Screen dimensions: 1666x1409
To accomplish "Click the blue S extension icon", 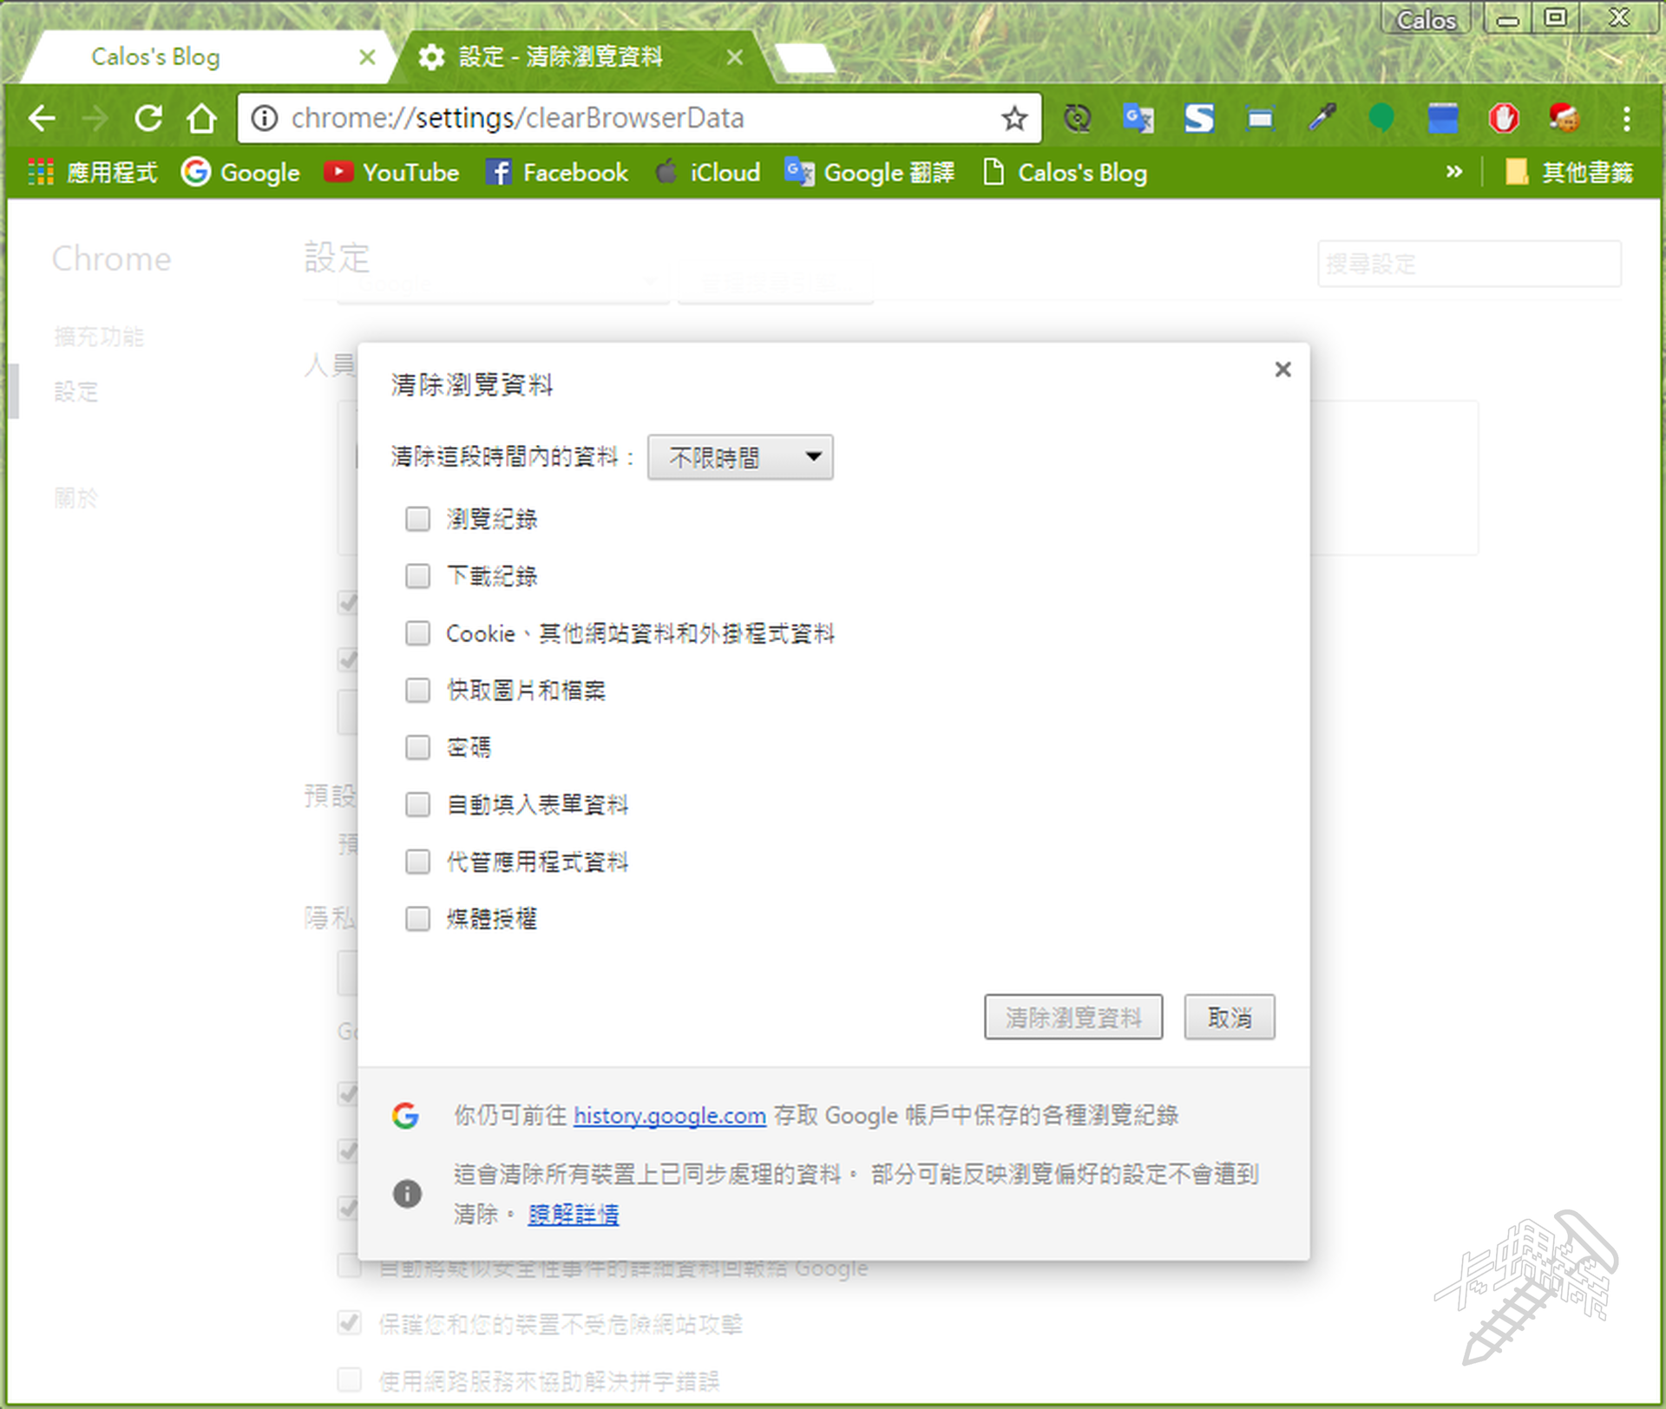I will click(1199, 118).
